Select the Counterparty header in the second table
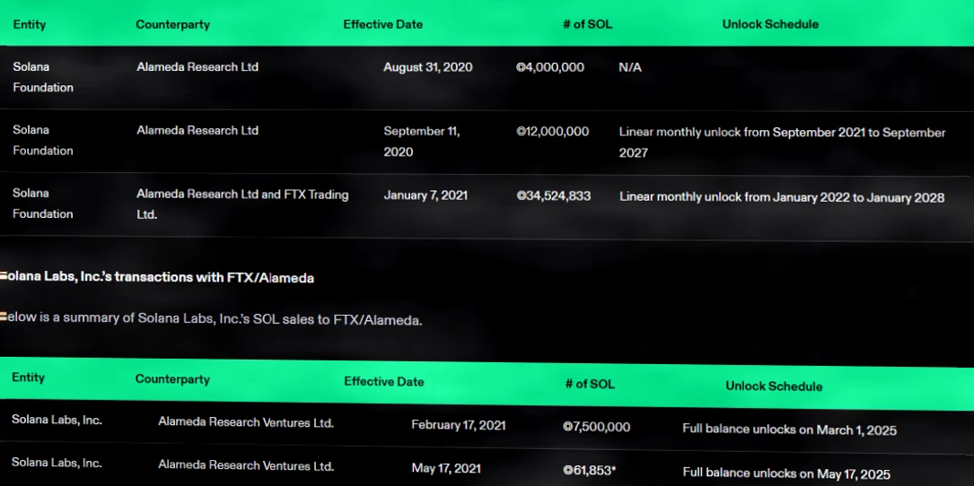This screenshot has height=486, width=974. click(x=172, y=379)
